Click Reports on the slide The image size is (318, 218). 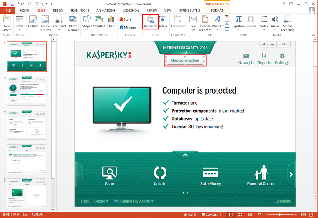[264, 59]
